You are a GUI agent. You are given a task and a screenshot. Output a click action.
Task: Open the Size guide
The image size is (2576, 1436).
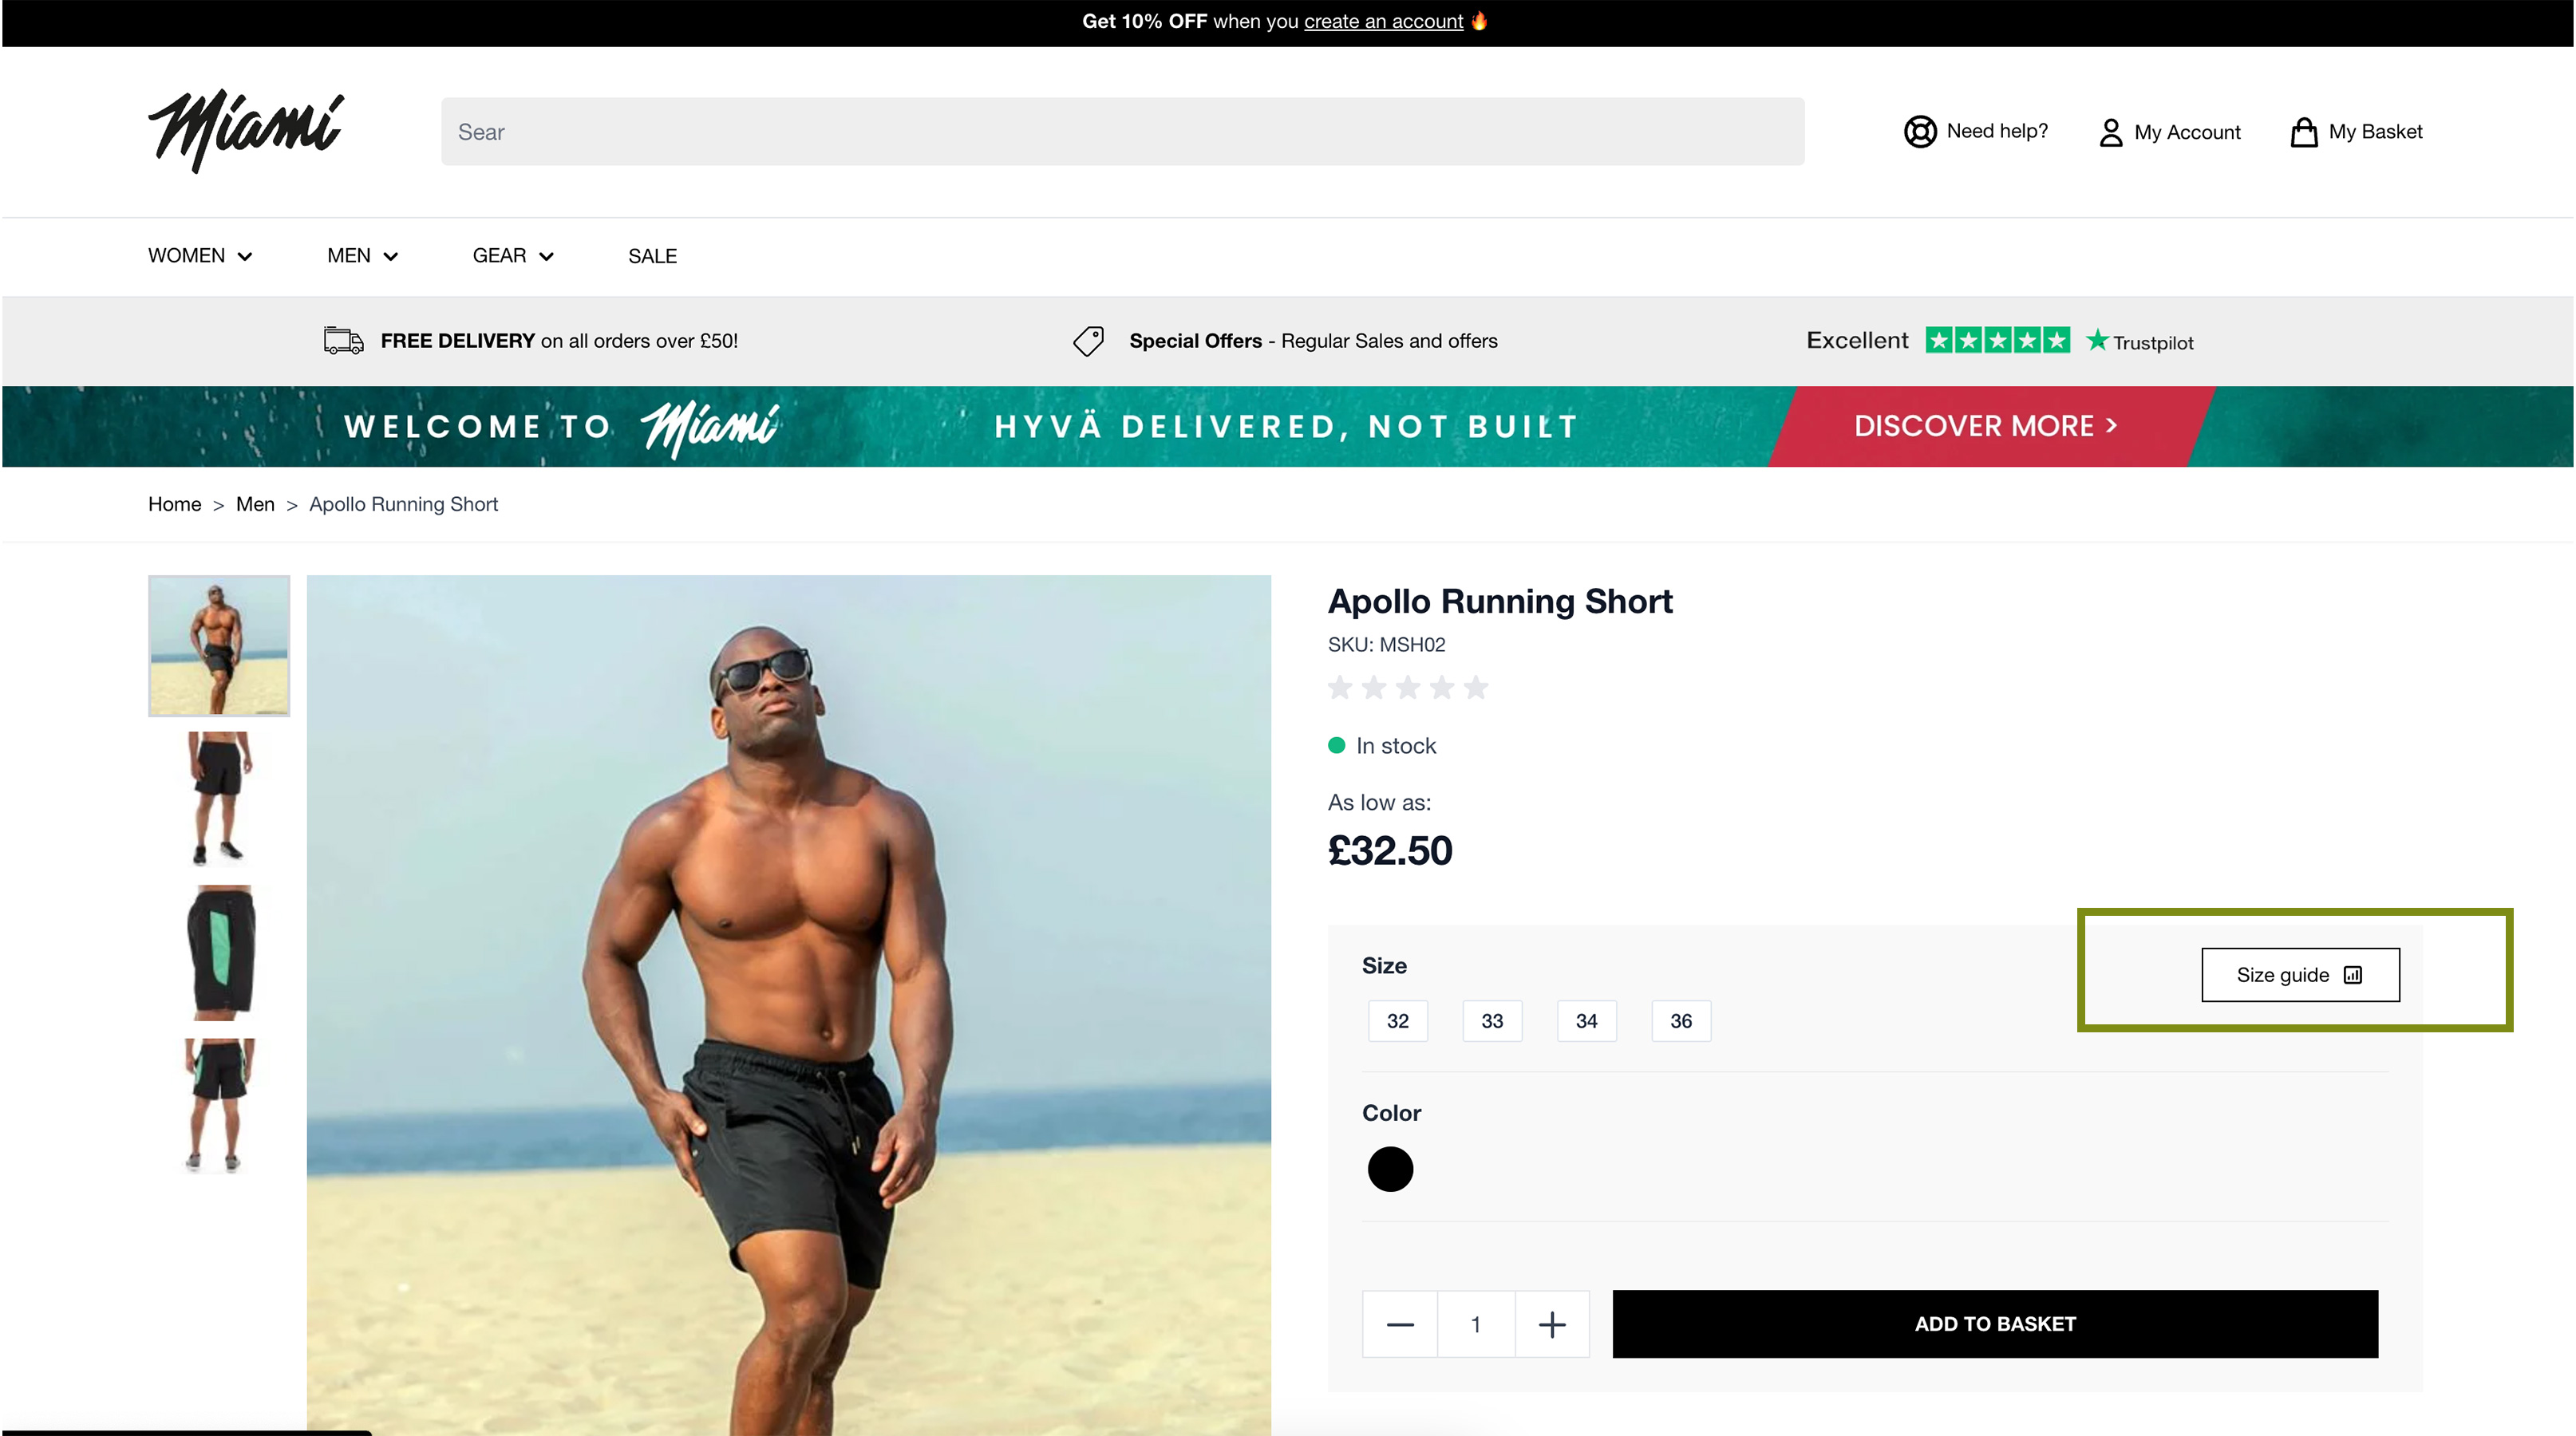click(2299, 975)
